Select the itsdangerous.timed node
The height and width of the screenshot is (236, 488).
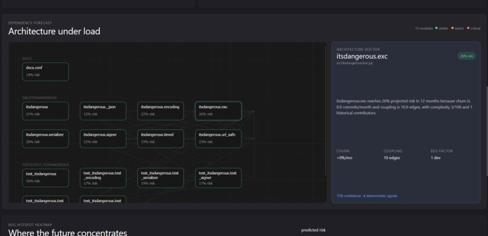pyautogui.click(x=160, y=139)
